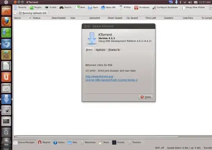The width and height of the screenshot is (212, 150).
Task: Open the IP Filter tool
Action: coord(125,7)
